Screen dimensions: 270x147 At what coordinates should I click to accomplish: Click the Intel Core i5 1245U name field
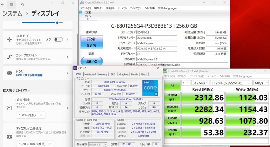pyautogui.click(x=115, y=82)
